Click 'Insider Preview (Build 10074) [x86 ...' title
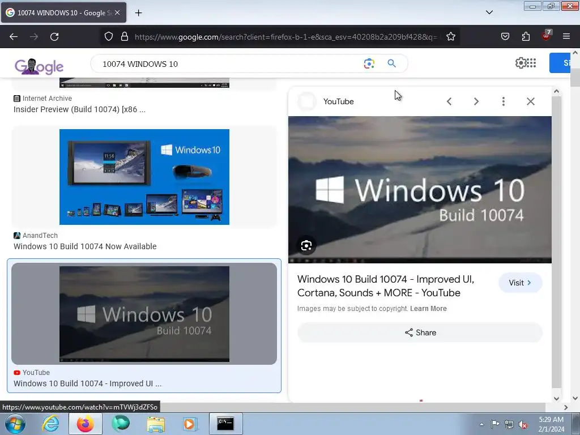580x435 pixels. (79, 109)
